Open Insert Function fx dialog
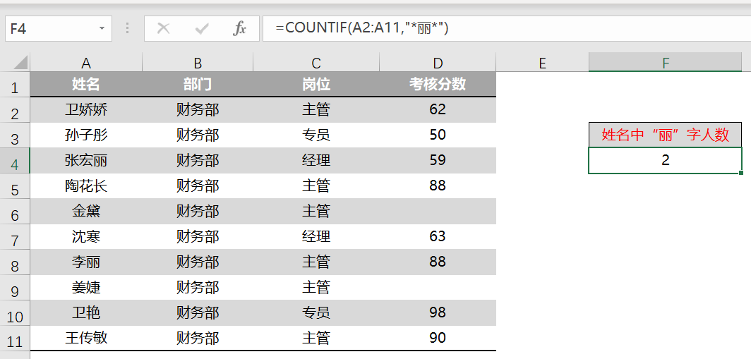The height and width of the screenshot is (359, 751). click(239, 29)
